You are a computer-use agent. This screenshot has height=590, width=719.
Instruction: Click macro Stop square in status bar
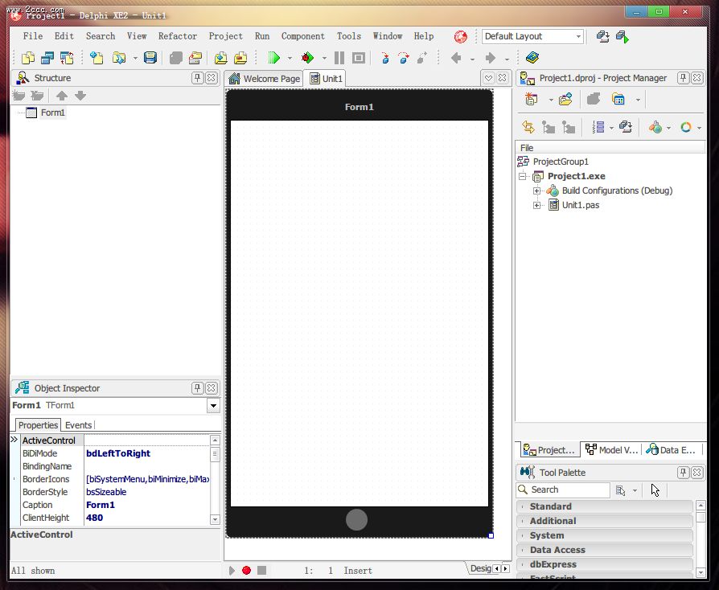tap(262, 570)
